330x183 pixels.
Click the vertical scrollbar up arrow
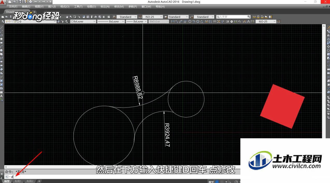(324, 26)
